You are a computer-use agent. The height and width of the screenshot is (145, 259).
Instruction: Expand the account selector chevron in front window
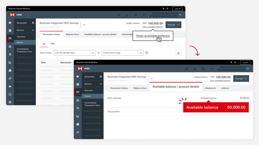(x=152, y=78)
